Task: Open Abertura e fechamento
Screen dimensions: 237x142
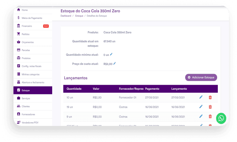Action: (33, 82)
